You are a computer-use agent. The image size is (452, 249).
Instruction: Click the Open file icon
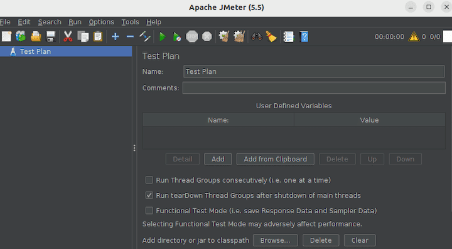tap(36, 37)
